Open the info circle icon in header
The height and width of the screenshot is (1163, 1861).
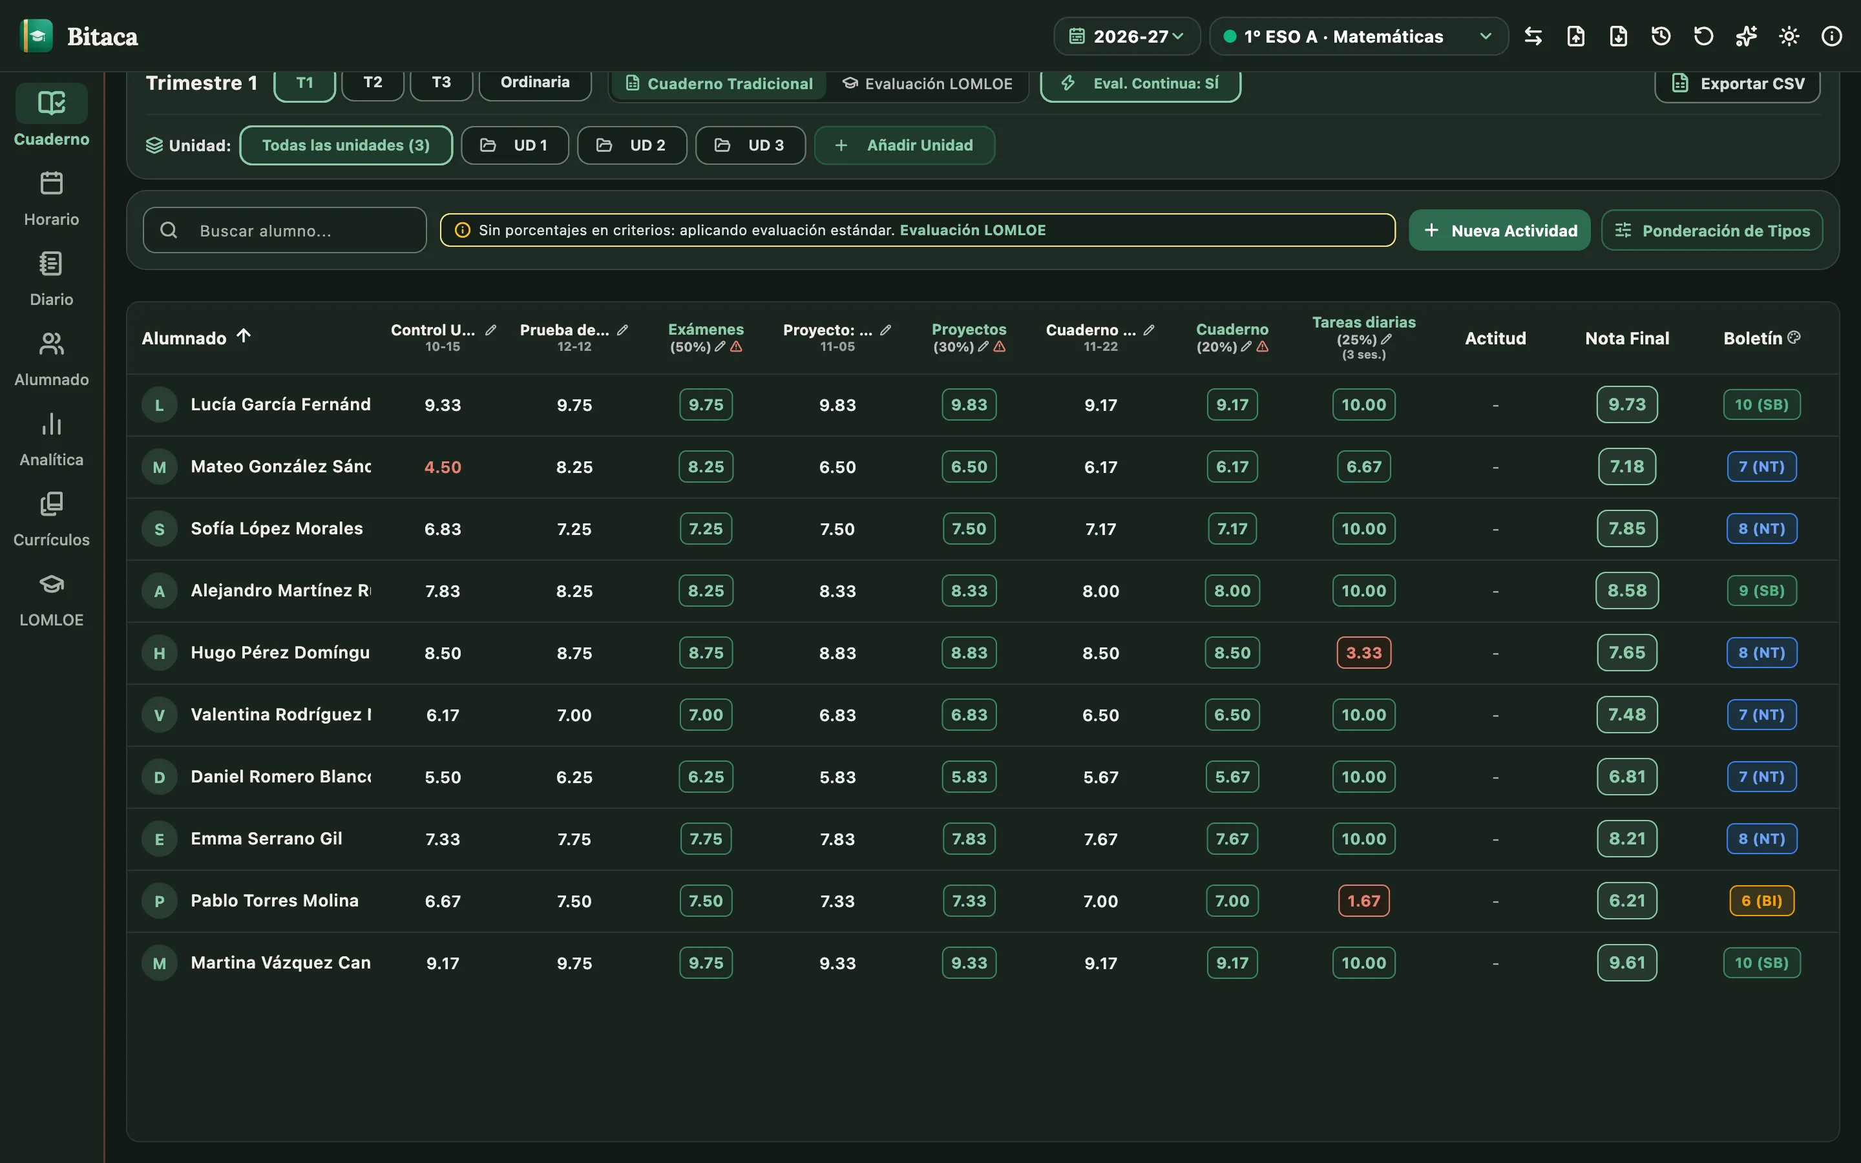[x=1832, y=36]
